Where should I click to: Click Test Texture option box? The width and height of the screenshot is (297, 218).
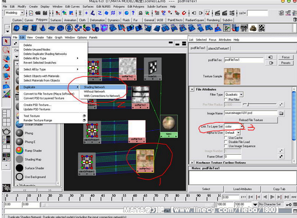[x=84, y=116]
